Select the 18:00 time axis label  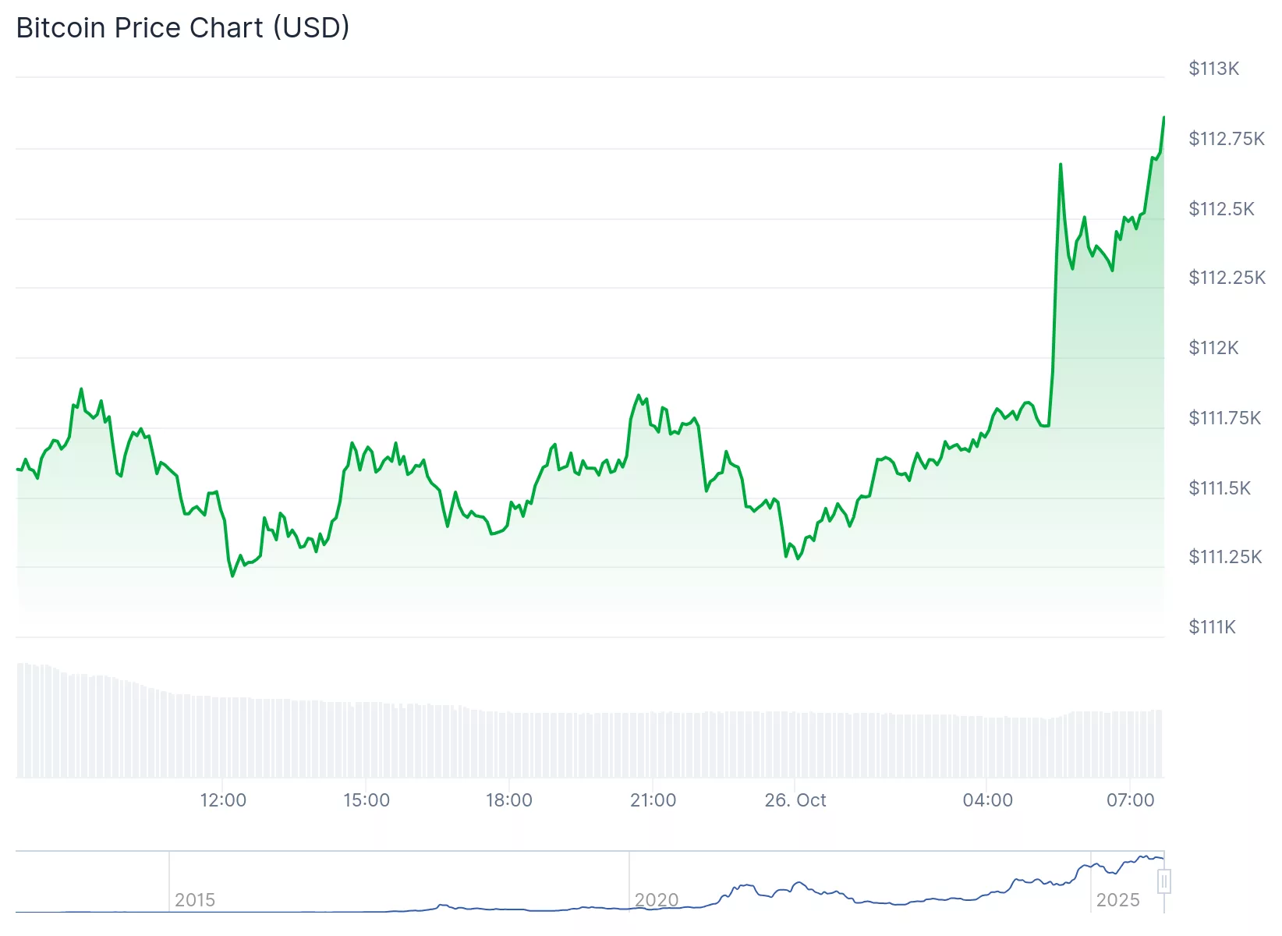(x=509, y=800)
